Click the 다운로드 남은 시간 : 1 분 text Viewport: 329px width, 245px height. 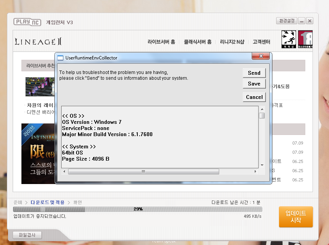point(236,202)
